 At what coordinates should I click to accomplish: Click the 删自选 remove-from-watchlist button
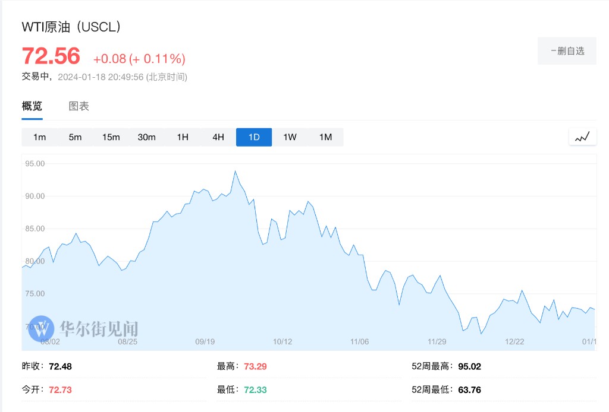point(567,51)
